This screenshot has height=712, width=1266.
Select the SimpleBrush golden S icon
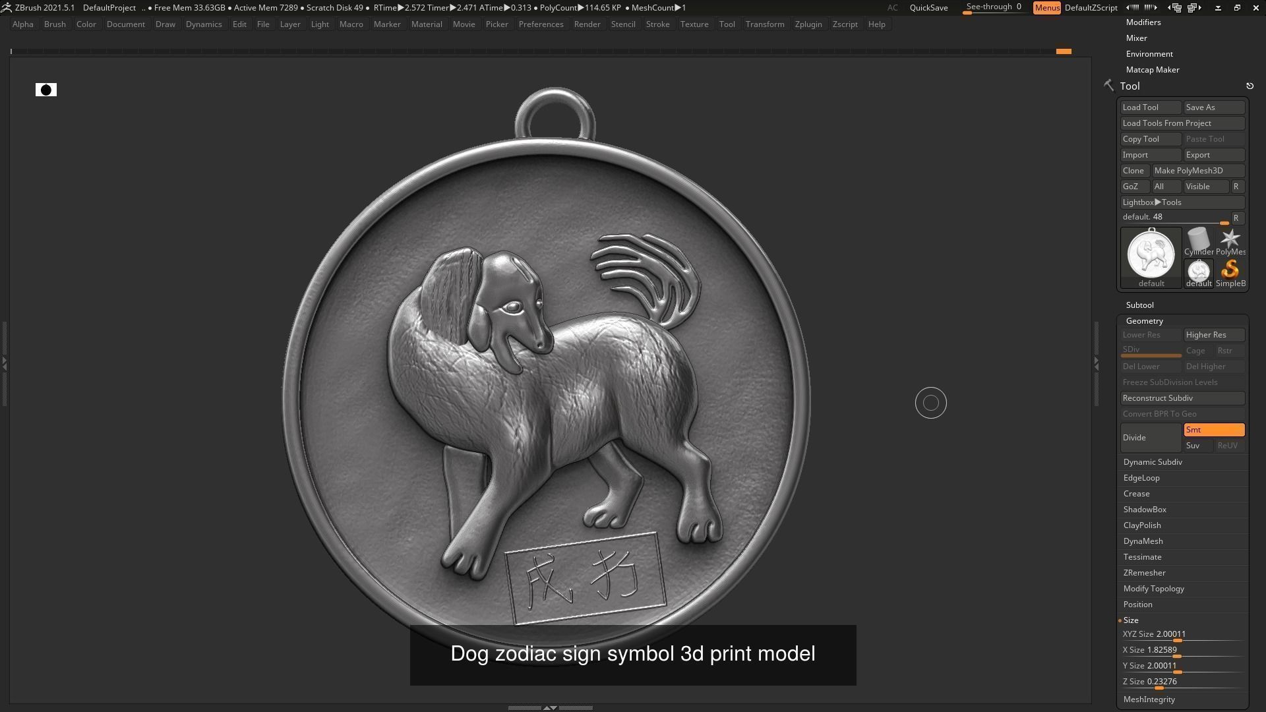tap(1230, 274)
